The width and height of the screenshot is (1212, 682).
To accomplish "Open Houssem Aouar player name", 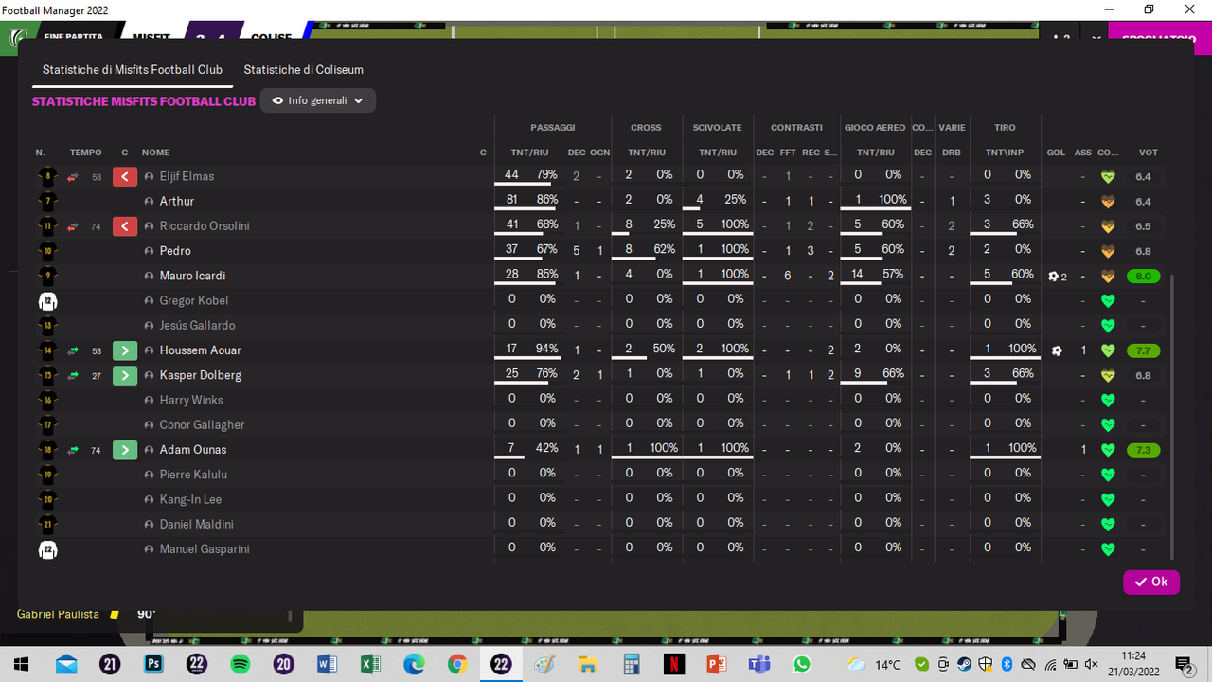I will click(x=200, y=350).
